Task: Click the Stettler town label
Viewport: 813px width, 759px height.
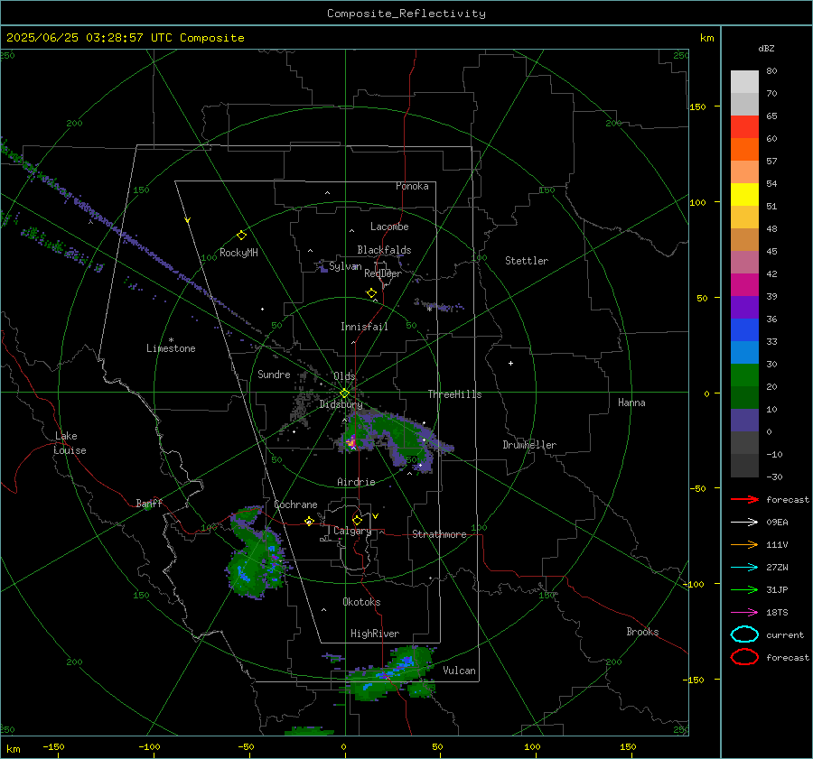Action: 527,261
